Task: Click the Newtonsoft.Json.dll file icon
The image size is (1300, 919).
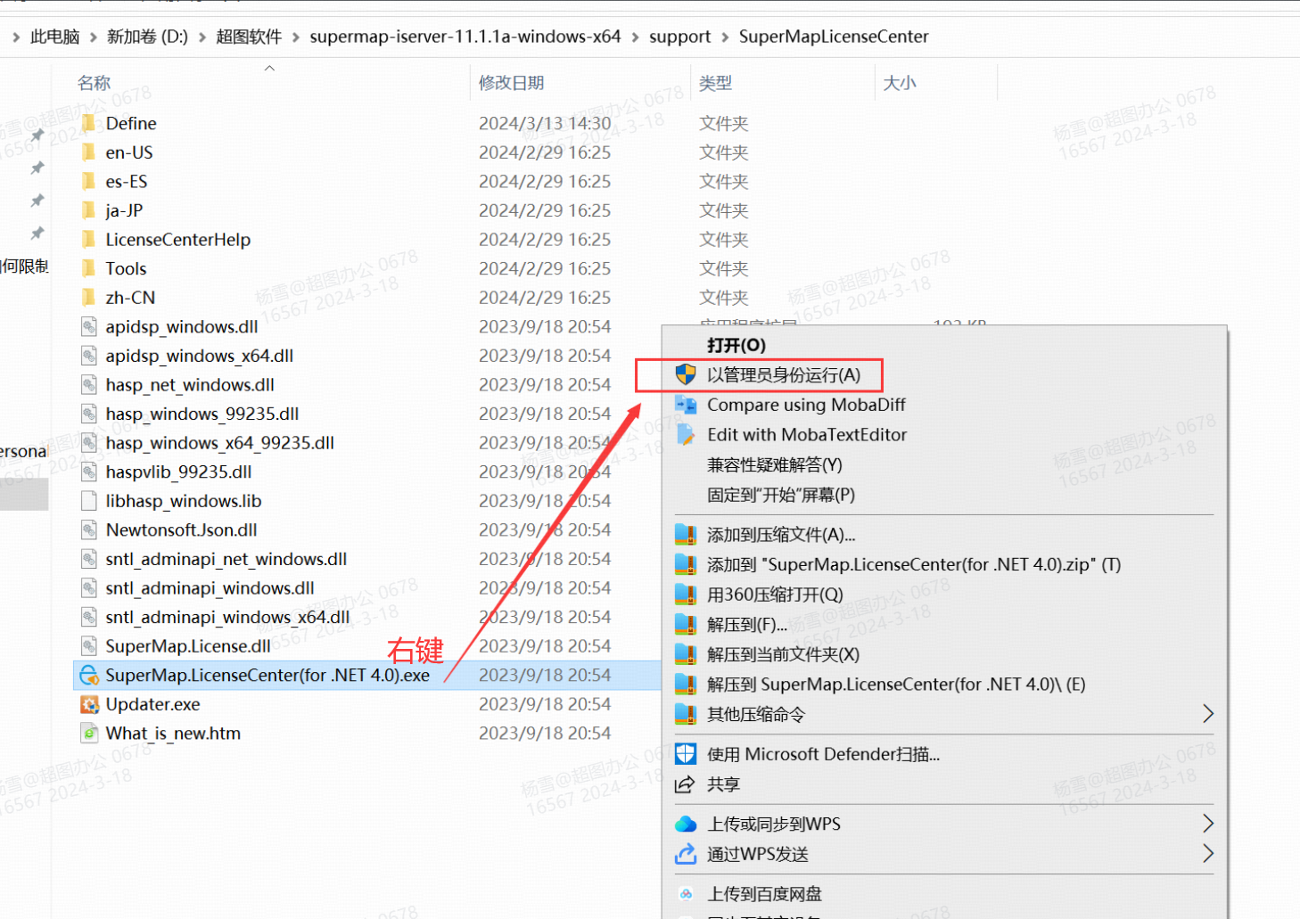Action: click(x=88, y=530)
